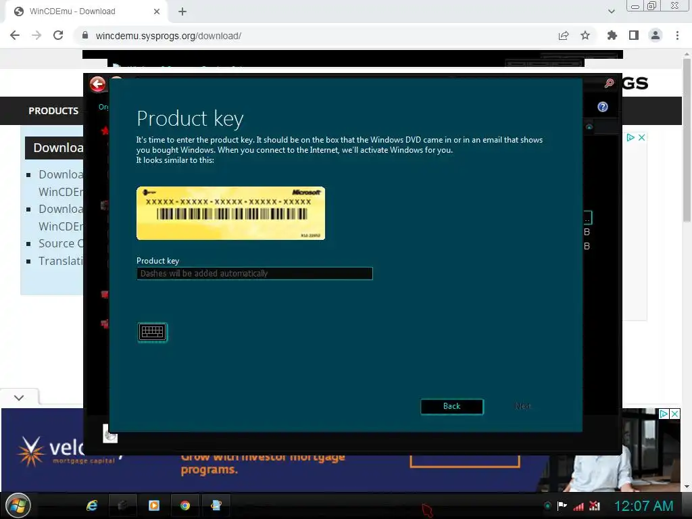Open Chrome extensions puzzle icon

click(x=612, y=35)
